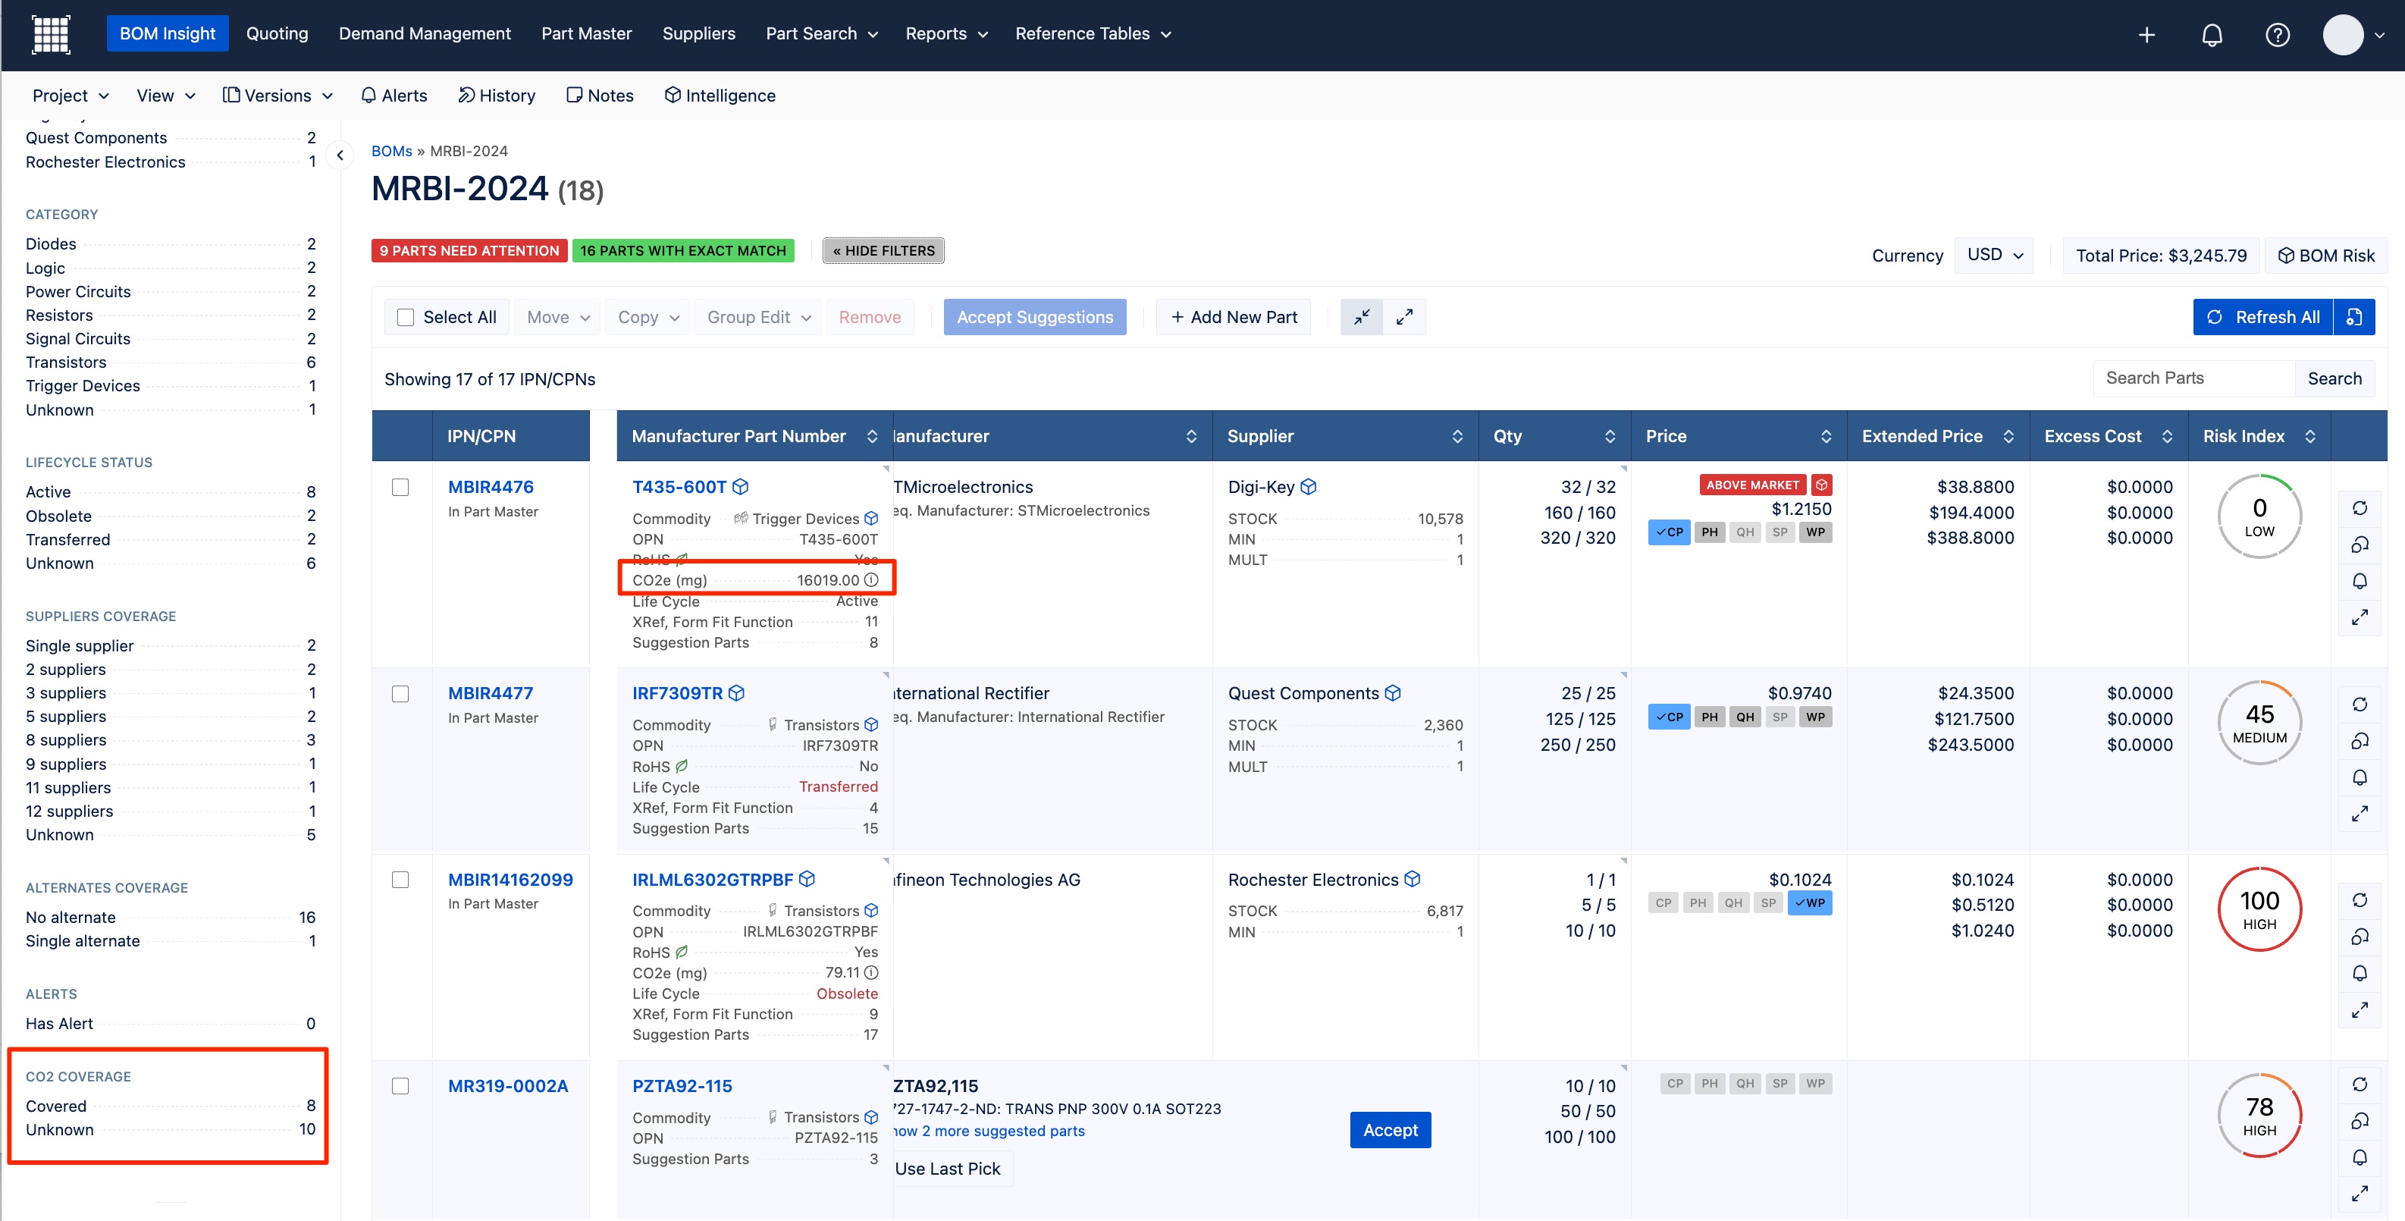The width and height of the screenshot is (2405, 1221).
Task: Open notifications bell in top bar
Action: pyautogui.click(x=2212, y=35)
